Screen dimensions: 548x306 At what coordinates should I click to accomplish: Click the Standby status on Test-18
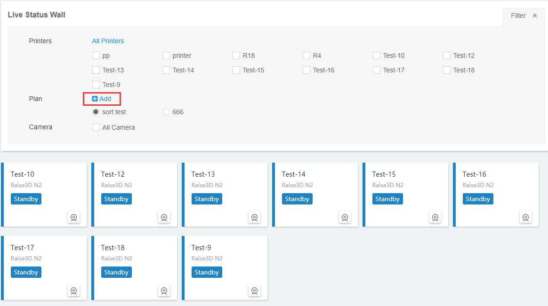click(x=116, y=272)
